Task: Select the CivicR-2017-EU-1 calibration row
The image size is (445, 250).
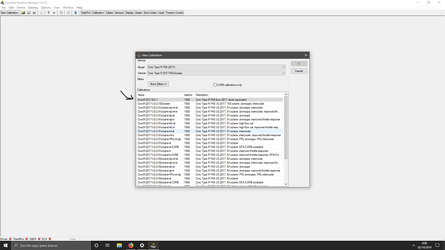Action: click(x=210, y=100)
